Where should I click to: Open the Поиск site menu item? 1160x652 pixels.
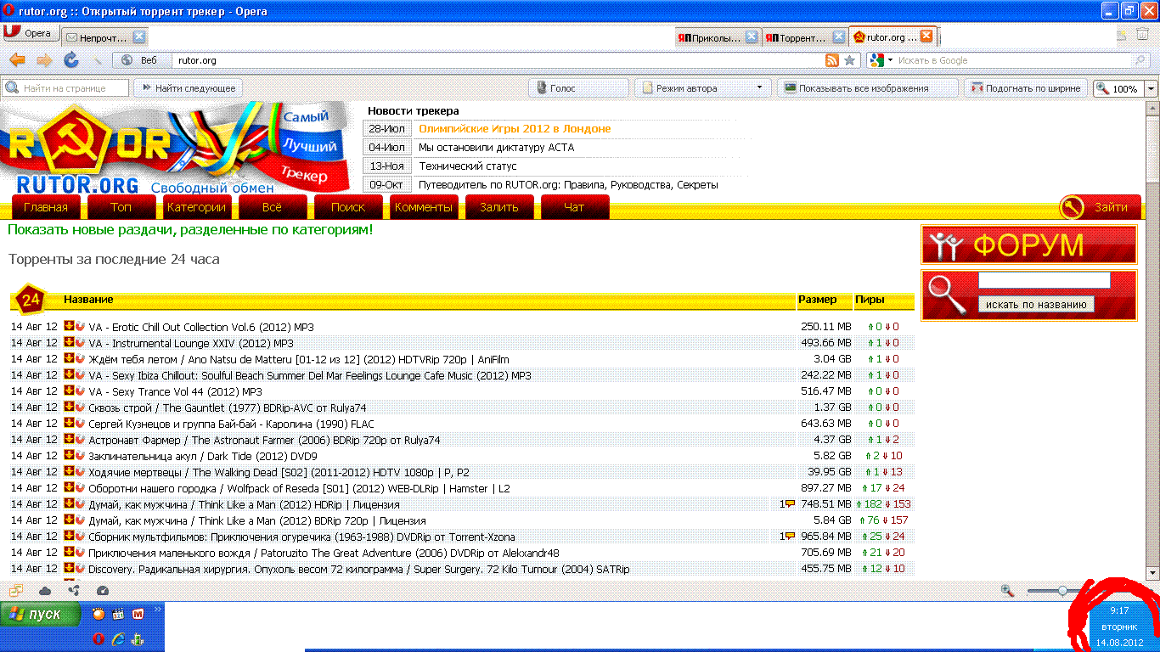tap(348, 207)
